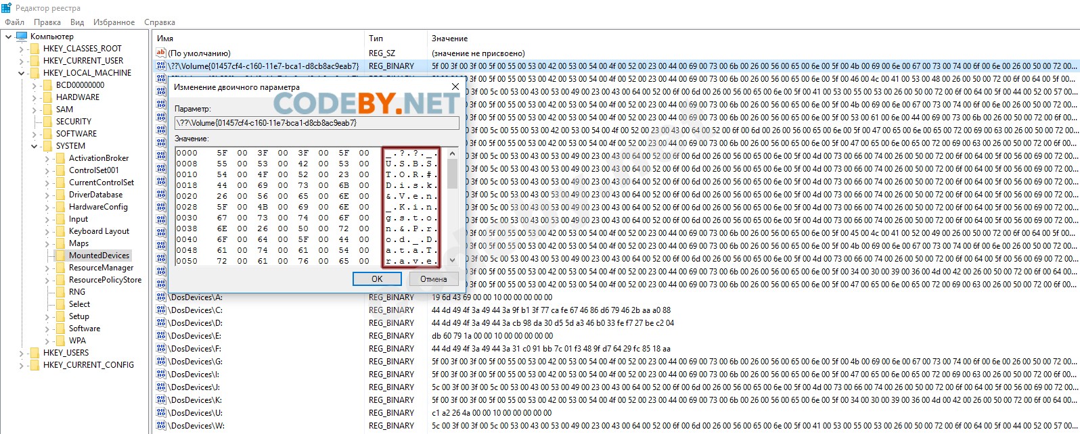Select the Input key
Screen dimensions: 1080x434
coord(78,219)
